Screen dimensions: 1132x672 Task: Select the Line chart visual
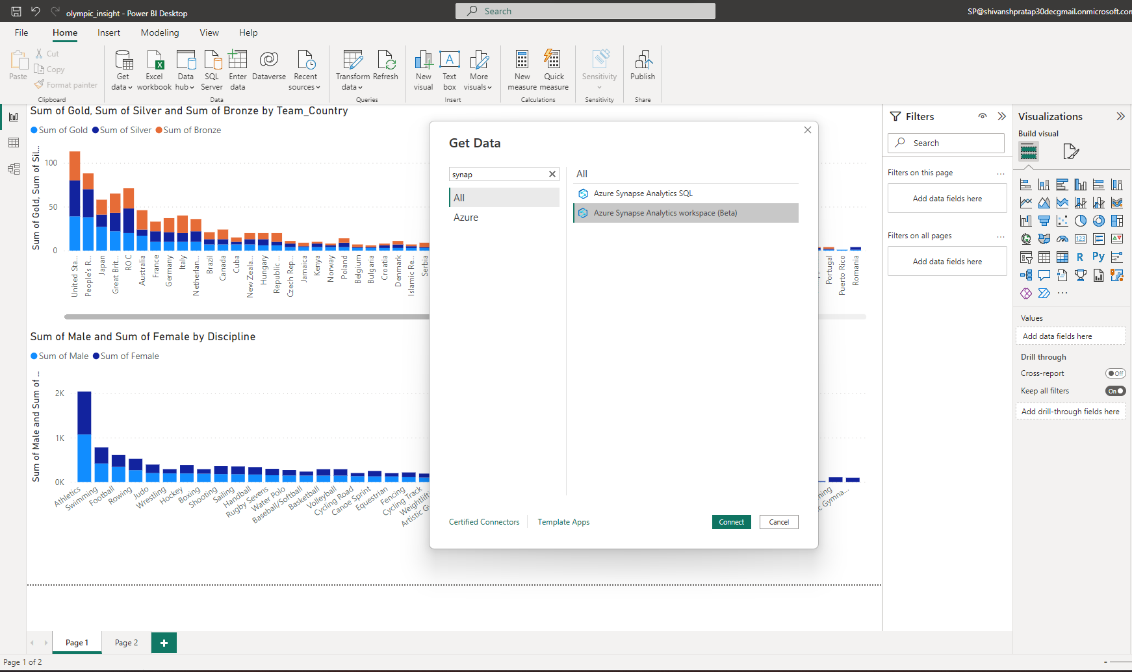point(1026,203)
